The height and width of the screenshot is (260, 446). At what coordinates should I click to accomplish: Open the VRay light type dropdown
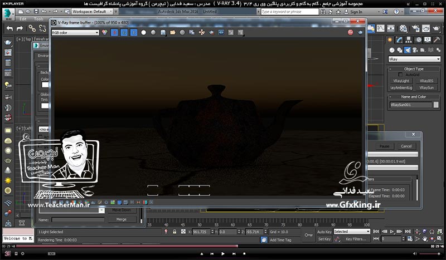click(414, 59)
